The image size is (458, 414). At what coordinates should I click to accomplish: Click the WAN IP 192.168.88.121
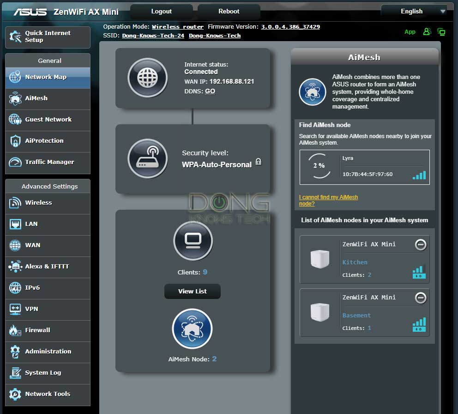click(x=232, y=82)
